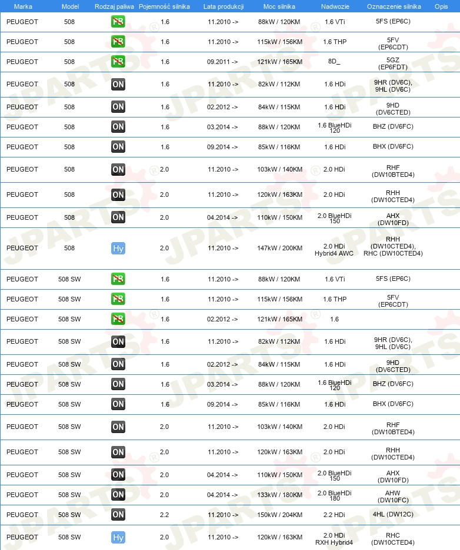Click the petrol icon for 508 1.6 VTi
The width and height of the screenshot is (460, 550).
coord(118,22)
